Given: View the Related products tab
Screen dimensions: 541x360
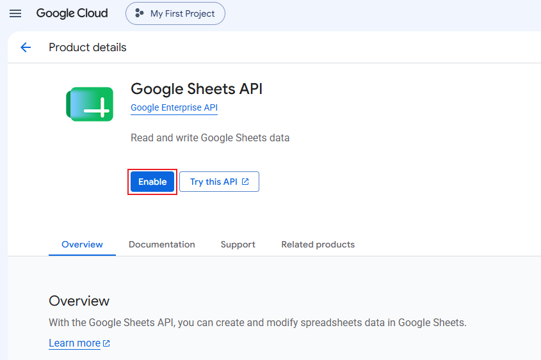Looking at the screenshot, I should click(318, 244).
